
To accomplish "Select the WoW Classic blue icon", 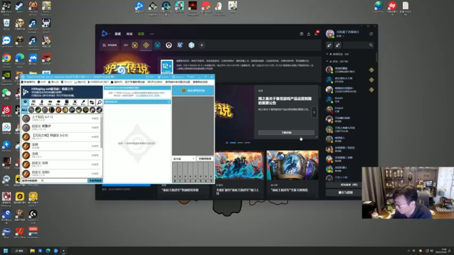I will click(158, 45).
